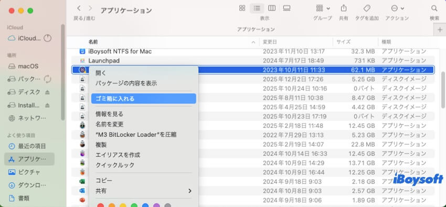
Task: Choose パッケージの内容を表示 in context menu
Action: 144,83
